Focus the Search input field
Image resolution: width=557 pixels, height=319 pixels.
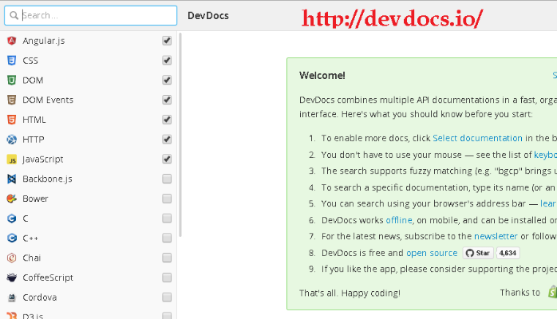click(x=91, y=16)
